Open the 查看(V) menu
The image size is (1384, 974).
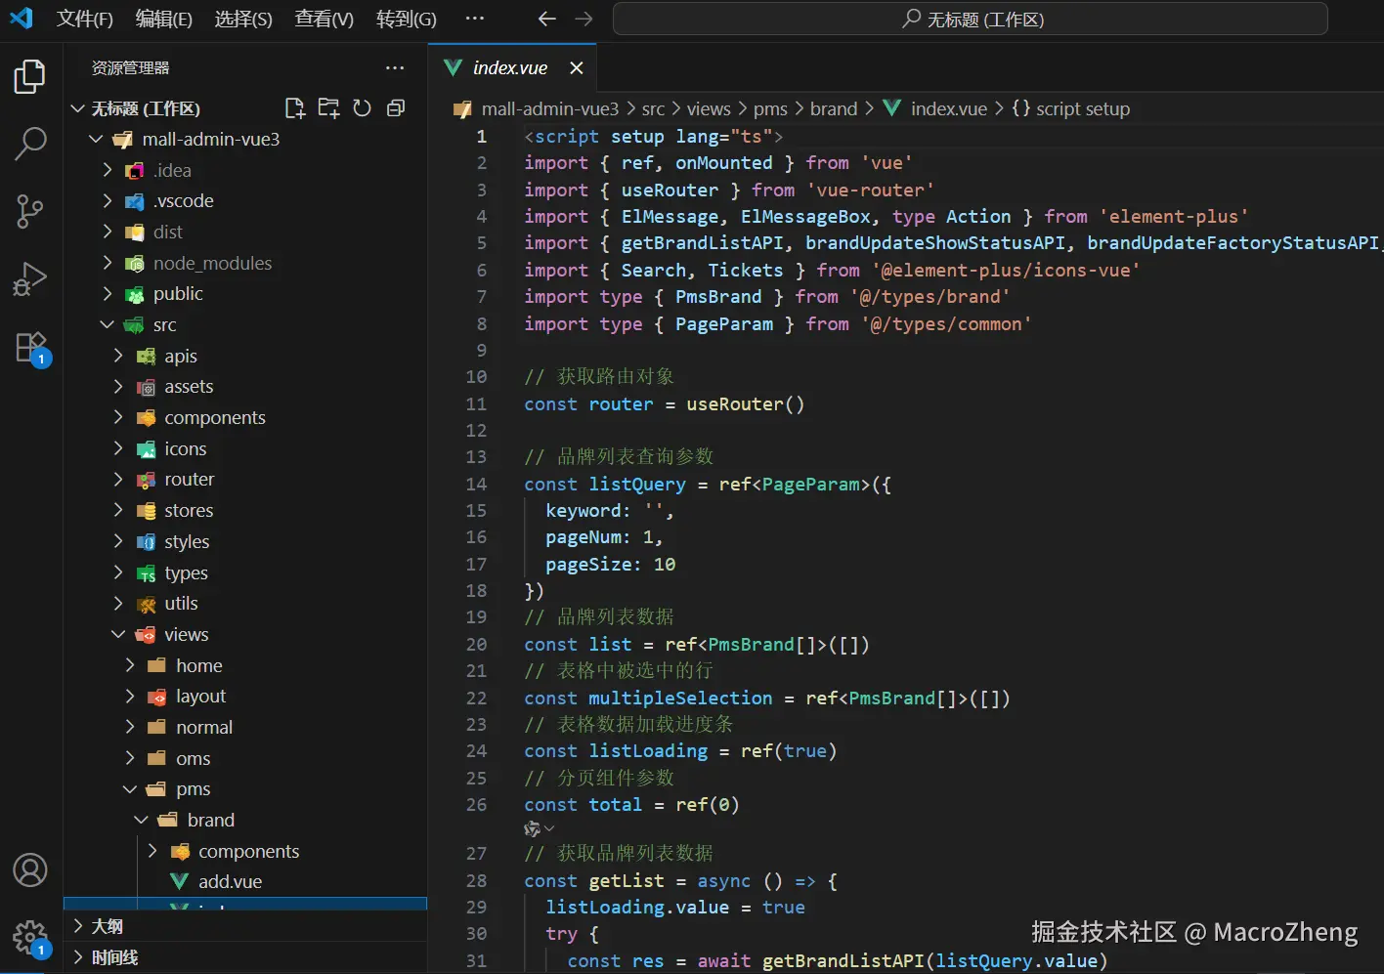[324, 19]
